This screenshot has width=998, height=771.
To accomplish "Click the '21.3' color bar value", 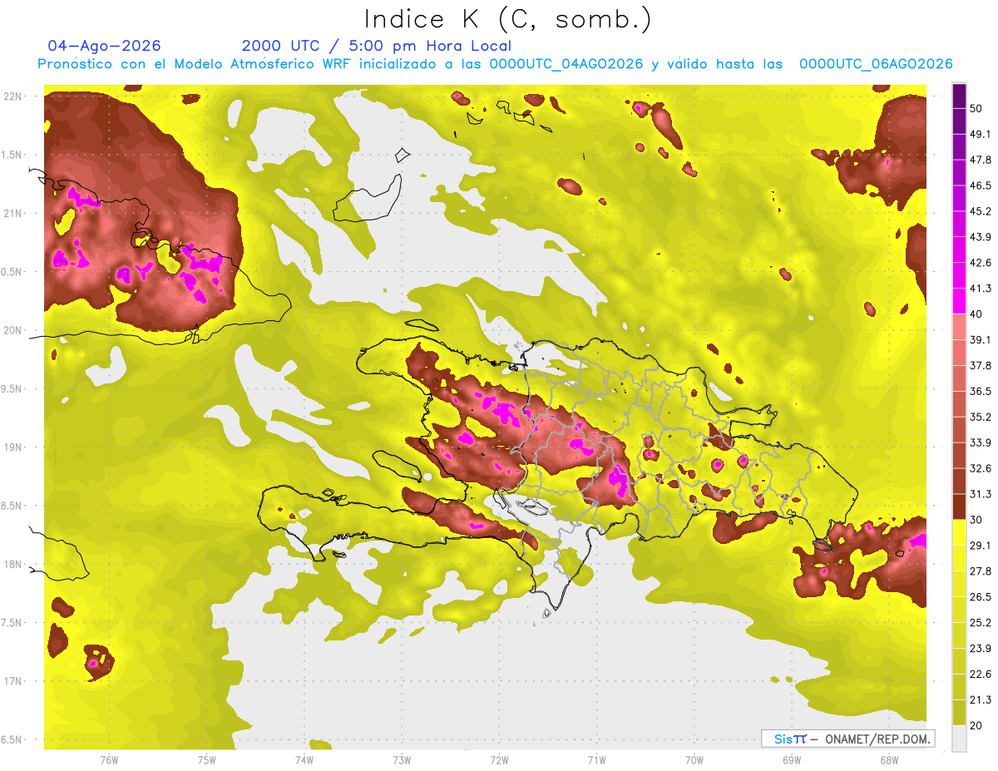I will (x=981, y=700).
